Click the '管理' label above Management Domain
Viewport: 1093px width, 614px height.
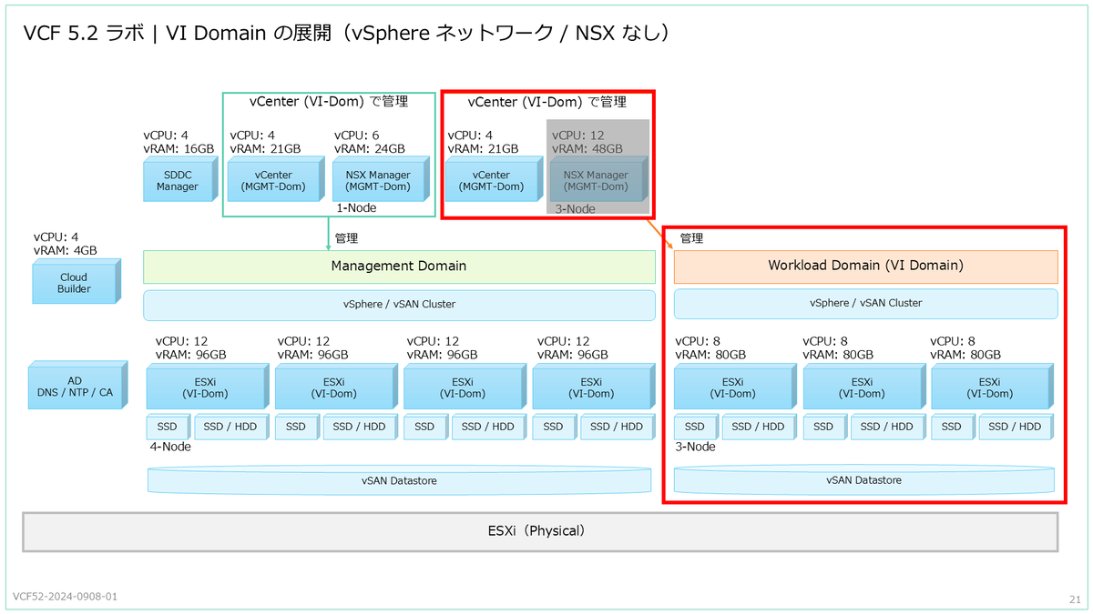tap(347, 238)
